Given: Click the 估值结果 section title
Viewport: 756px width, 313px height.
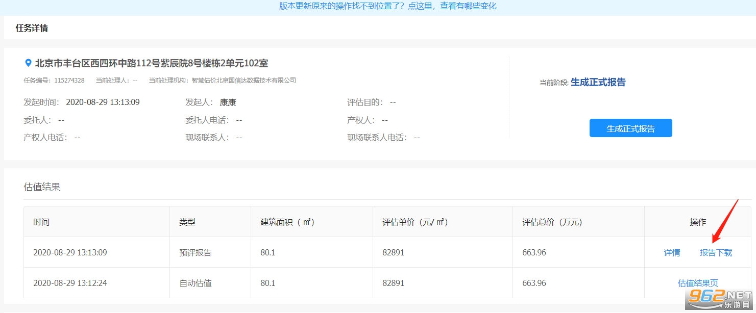Looking at the screenshot, I should (42, 187).
